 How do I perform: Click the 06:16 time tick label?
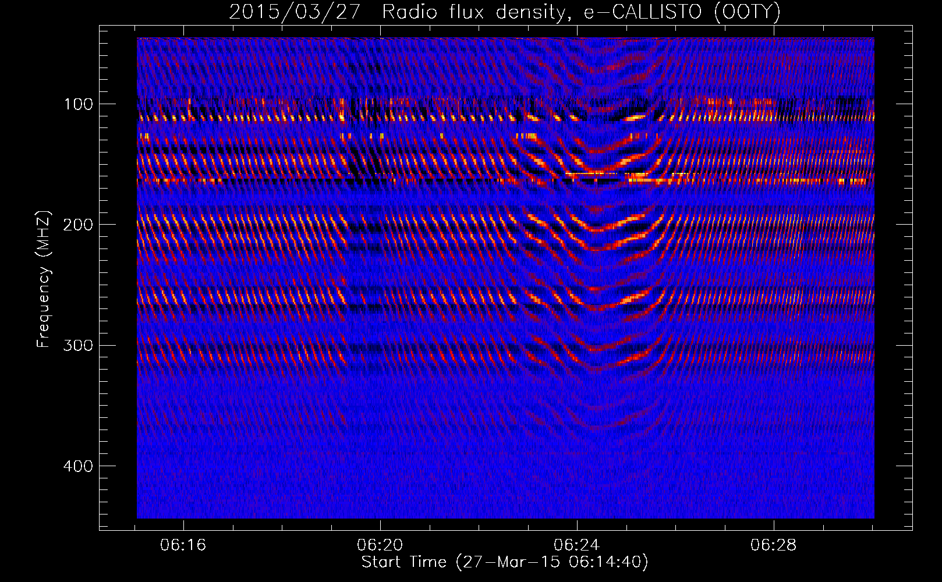[x=183, y=545]
